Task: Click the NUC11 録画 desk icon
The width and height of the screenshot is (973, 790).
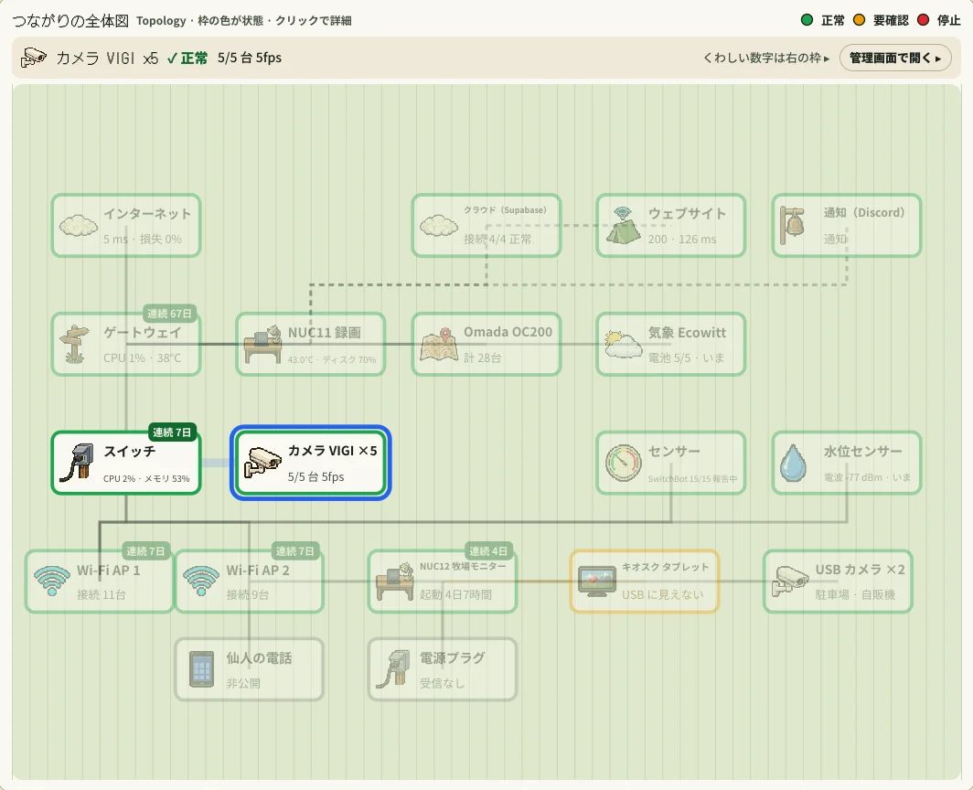Action: coord(263,344)
